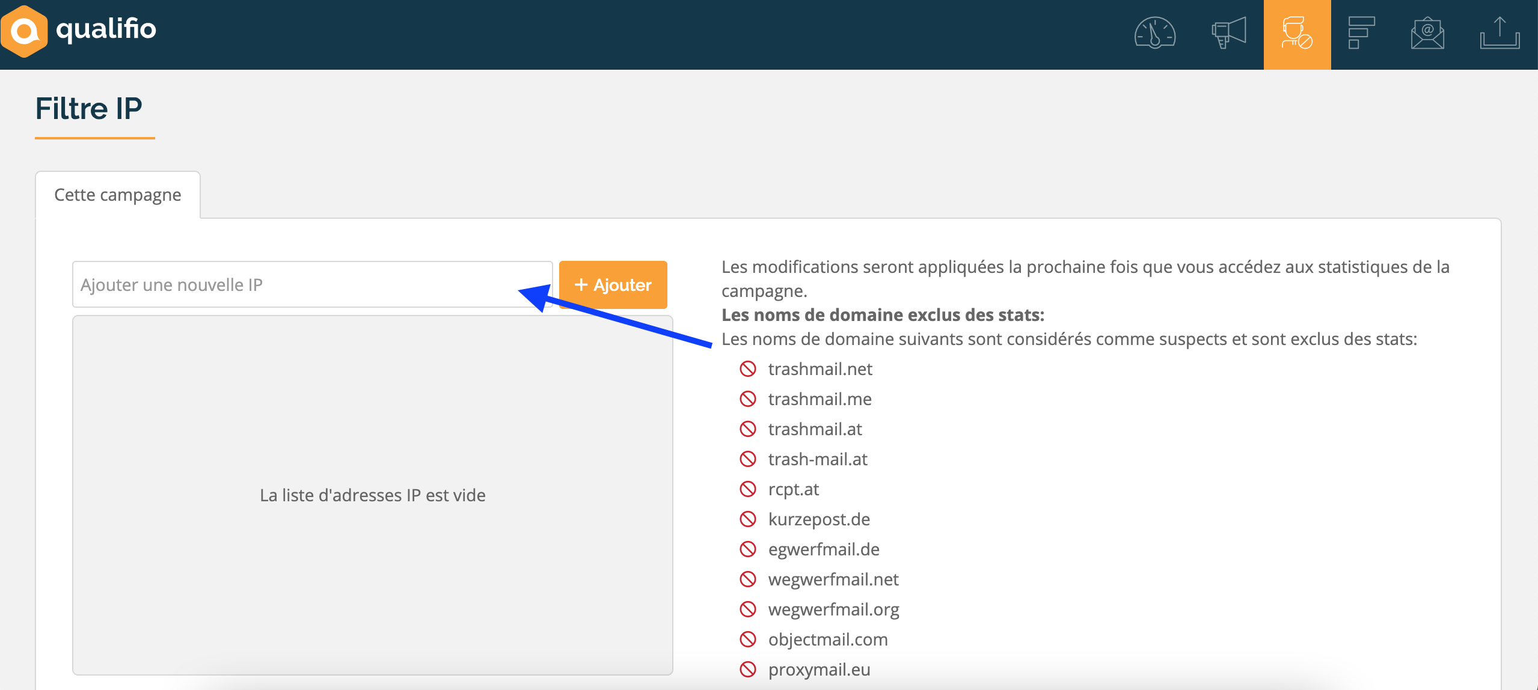This screenshot has width=1538, height=690.
Task: Open the Qualifio logo home
Action: click(x=79, y=30)
